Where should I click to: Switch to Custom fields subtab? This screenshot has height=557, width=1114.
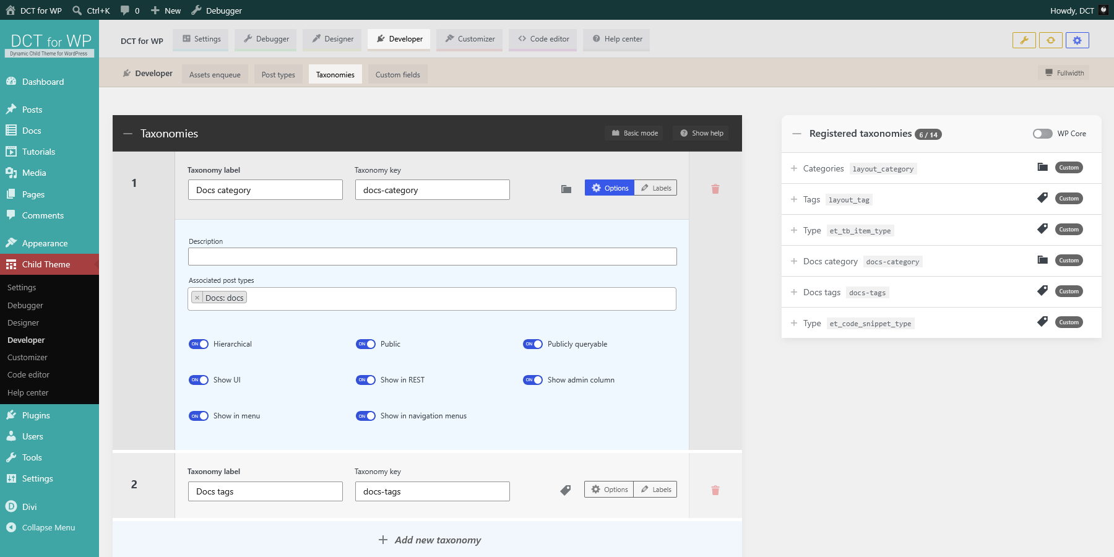tap(398, 74)
